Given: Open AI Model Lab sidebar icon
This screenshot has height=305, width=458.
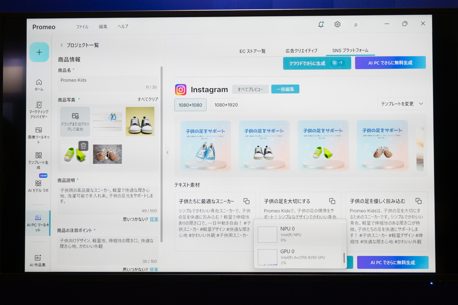Looking at the screenshot, I should click(x=39, y=186).
